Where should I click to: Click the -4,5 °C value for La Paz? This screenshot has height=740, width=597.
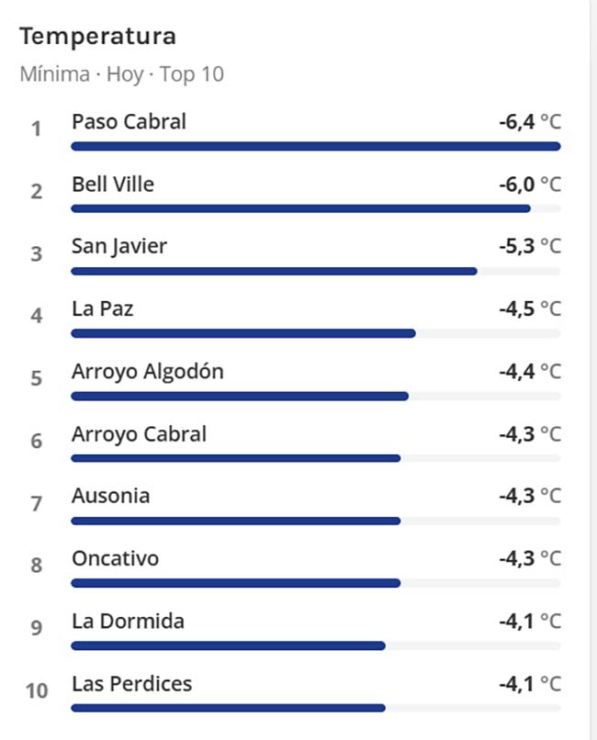pos(530,308)
